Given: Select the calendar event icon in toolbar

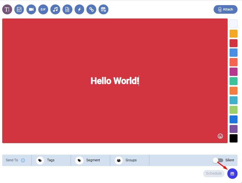Looking at the screenshot, I should coord(103,10).
